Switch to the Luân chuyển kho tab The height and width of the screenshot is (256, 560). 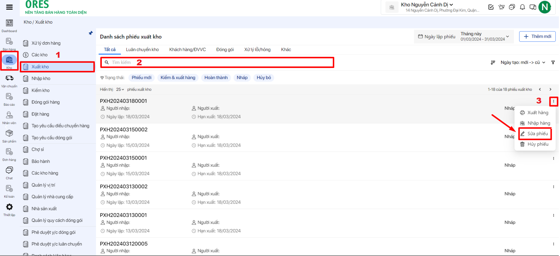coord(142,50)
